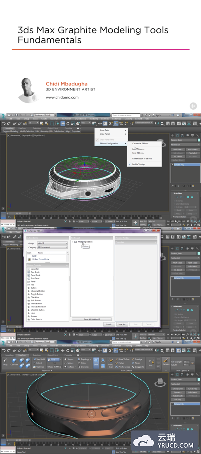201x454 pixels.
Task: Switch to the Modify Selection ribbon panel
Action: point(27,131)
